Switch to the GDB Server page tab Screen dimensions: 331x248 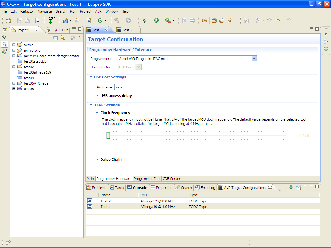(171, 179)
